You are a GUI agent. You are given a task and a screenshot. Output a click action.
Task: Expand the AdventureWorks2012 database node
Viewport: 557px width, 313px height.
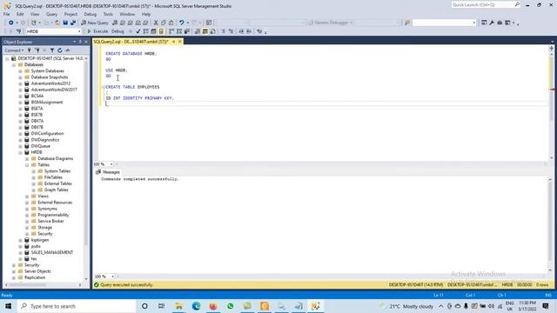(21, 83)
